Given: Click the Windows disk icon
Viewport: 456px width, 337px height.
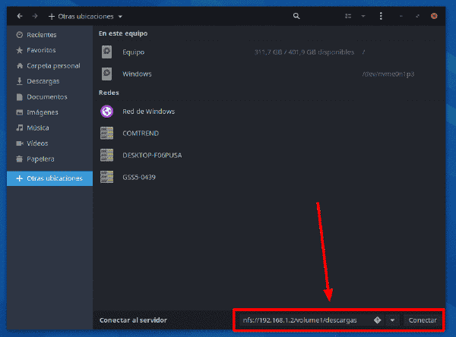Looking at the screenshot, I should click(x=106, y=74).
